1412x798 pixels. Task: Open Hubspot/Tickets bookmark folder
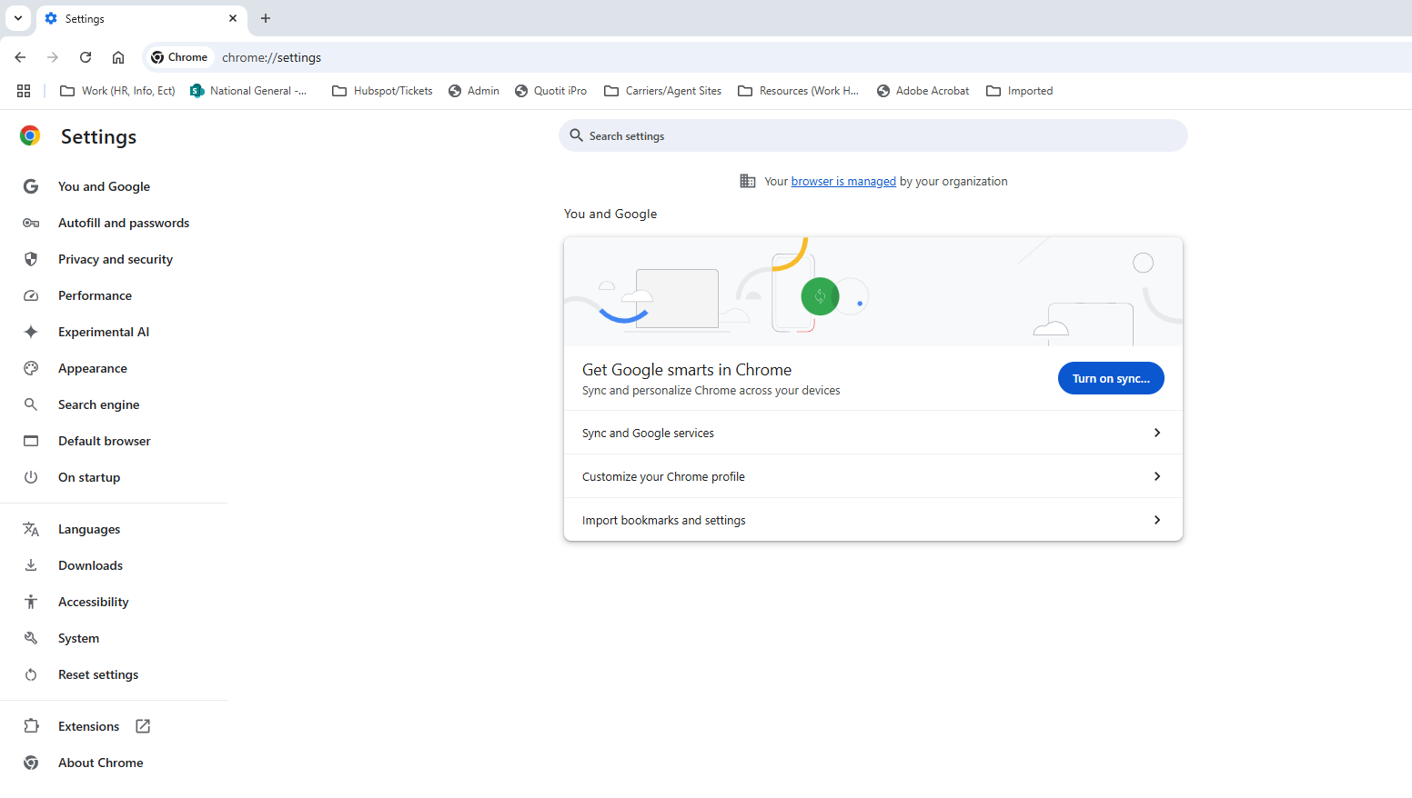(x=382, y=91)
